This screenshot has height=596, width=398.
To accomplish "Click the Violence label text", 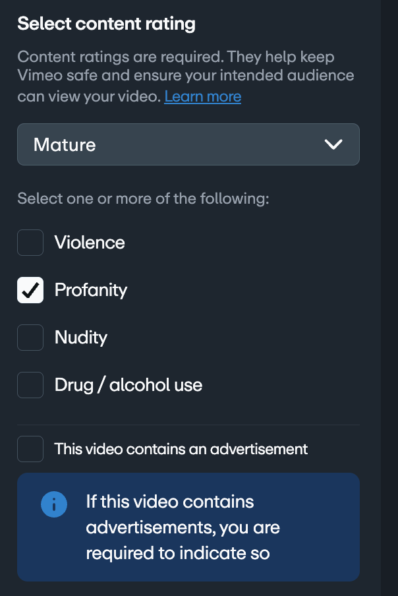I will coord(90,243).
